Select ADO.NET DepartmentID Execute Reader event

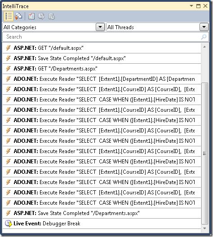102,79
